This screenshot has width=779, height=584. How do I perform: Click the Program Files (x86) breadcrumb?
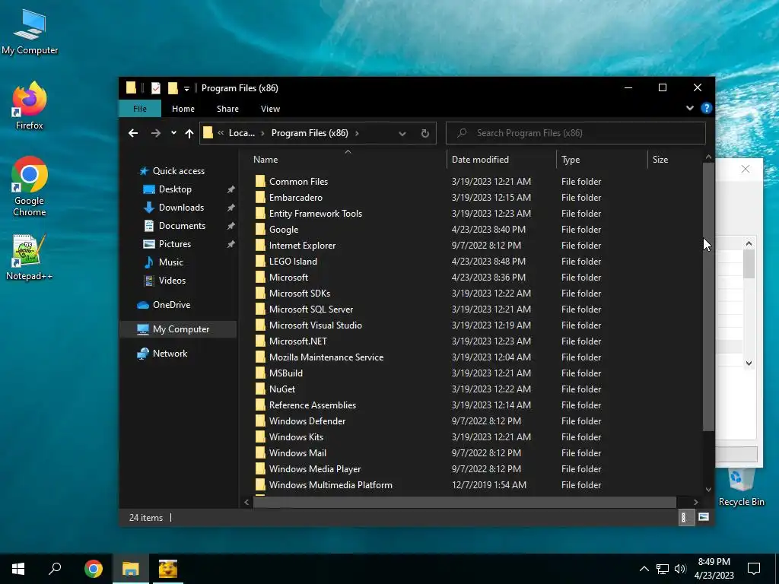[x=310, y=133]
